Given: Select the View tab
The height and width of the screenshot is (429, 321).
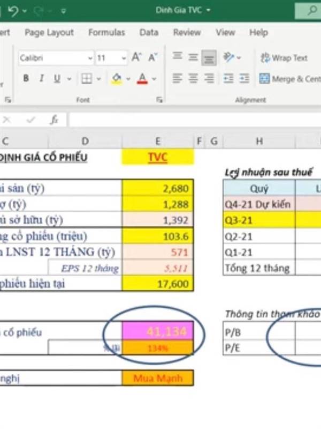Looking at the screenshot, I should 225,33.
